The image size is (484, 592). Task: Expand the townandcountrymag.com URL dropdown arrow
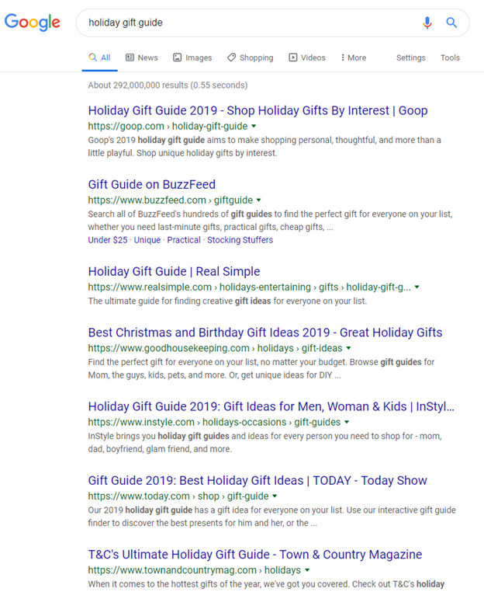[x=307, y=569]
